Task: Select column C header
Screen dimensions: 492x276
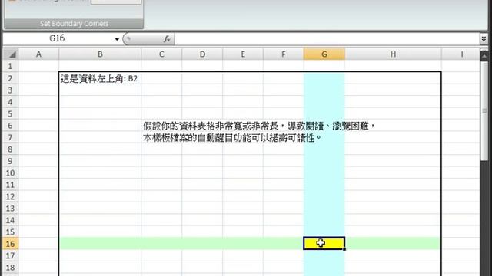Action: (x=161, y=54)
